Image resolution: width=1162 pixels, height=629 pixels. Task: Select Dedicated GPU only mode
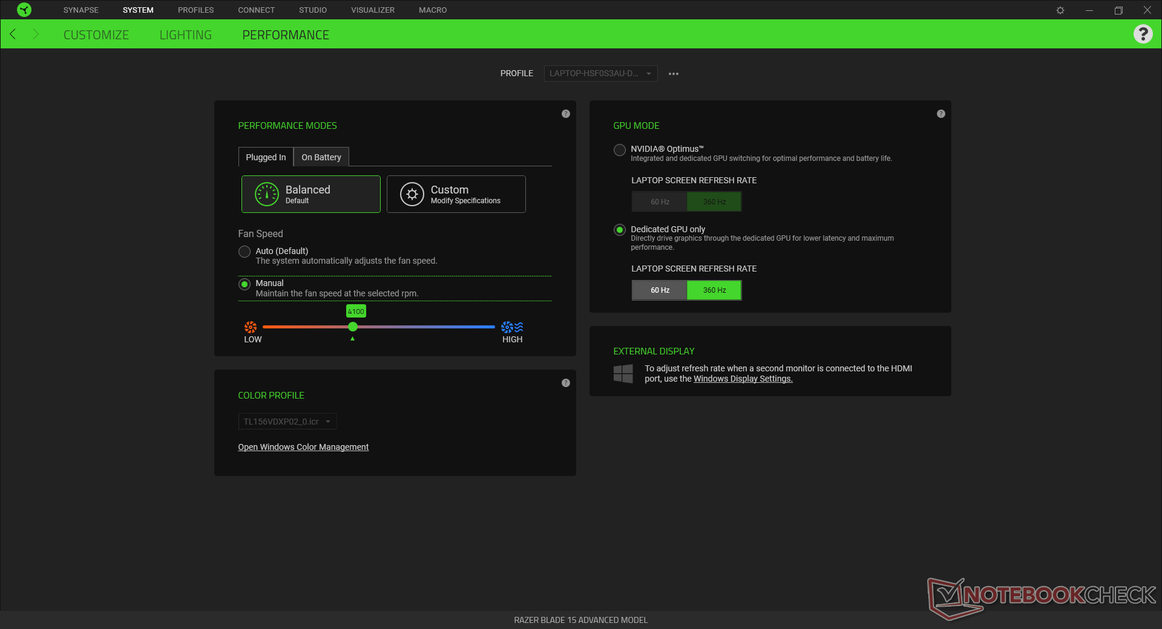coord(620,230)
